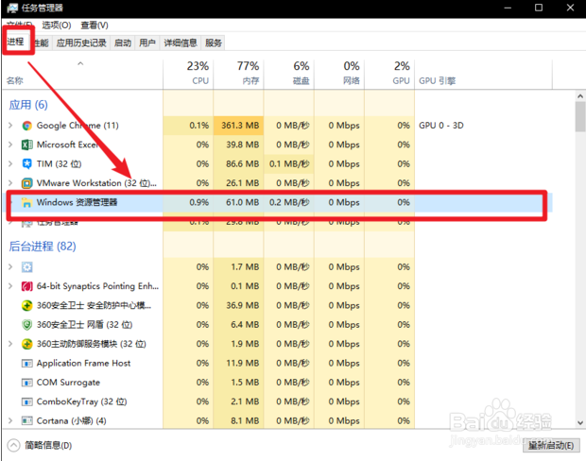The height and width of the screenshot is (461, 586).
Task: Expand the 64-bit Synaptics Pointing process
Action: coord(10,286)
